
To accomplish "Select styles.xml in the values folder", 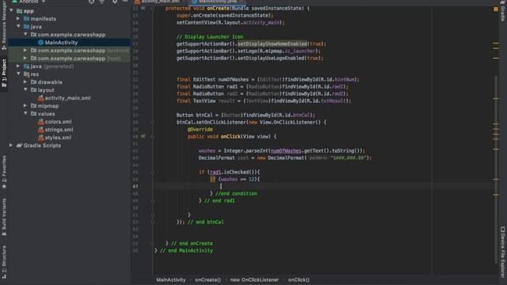I will tap(58, 138).
